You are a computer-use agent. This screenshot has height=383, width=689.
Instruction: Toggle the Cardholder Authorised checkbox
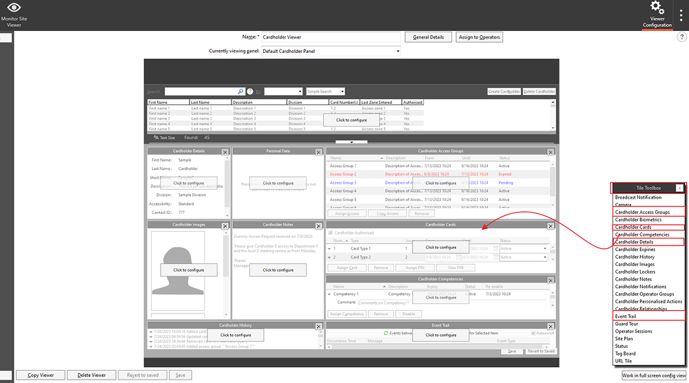pos(330,233)
